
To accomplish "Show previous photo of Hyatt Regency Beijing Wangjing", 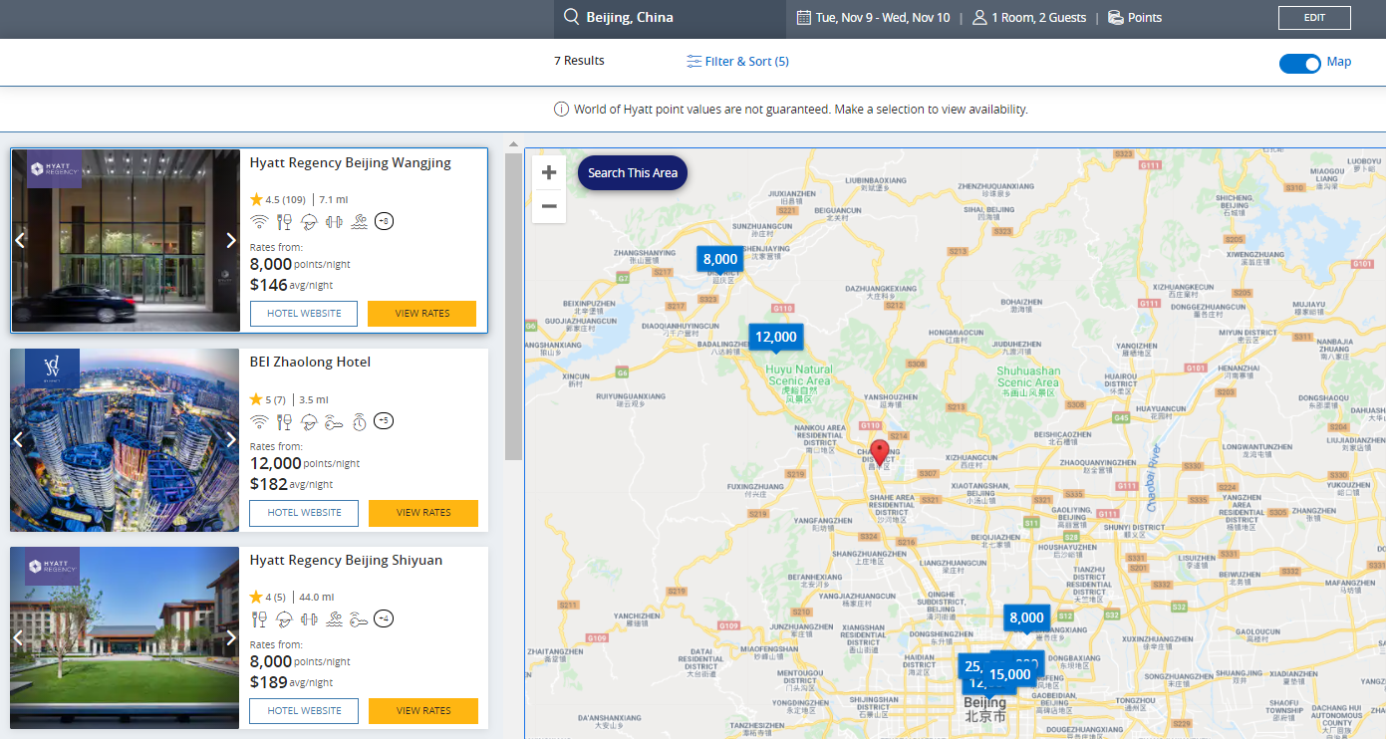I will pyautogui.click(x=19, y=240).
